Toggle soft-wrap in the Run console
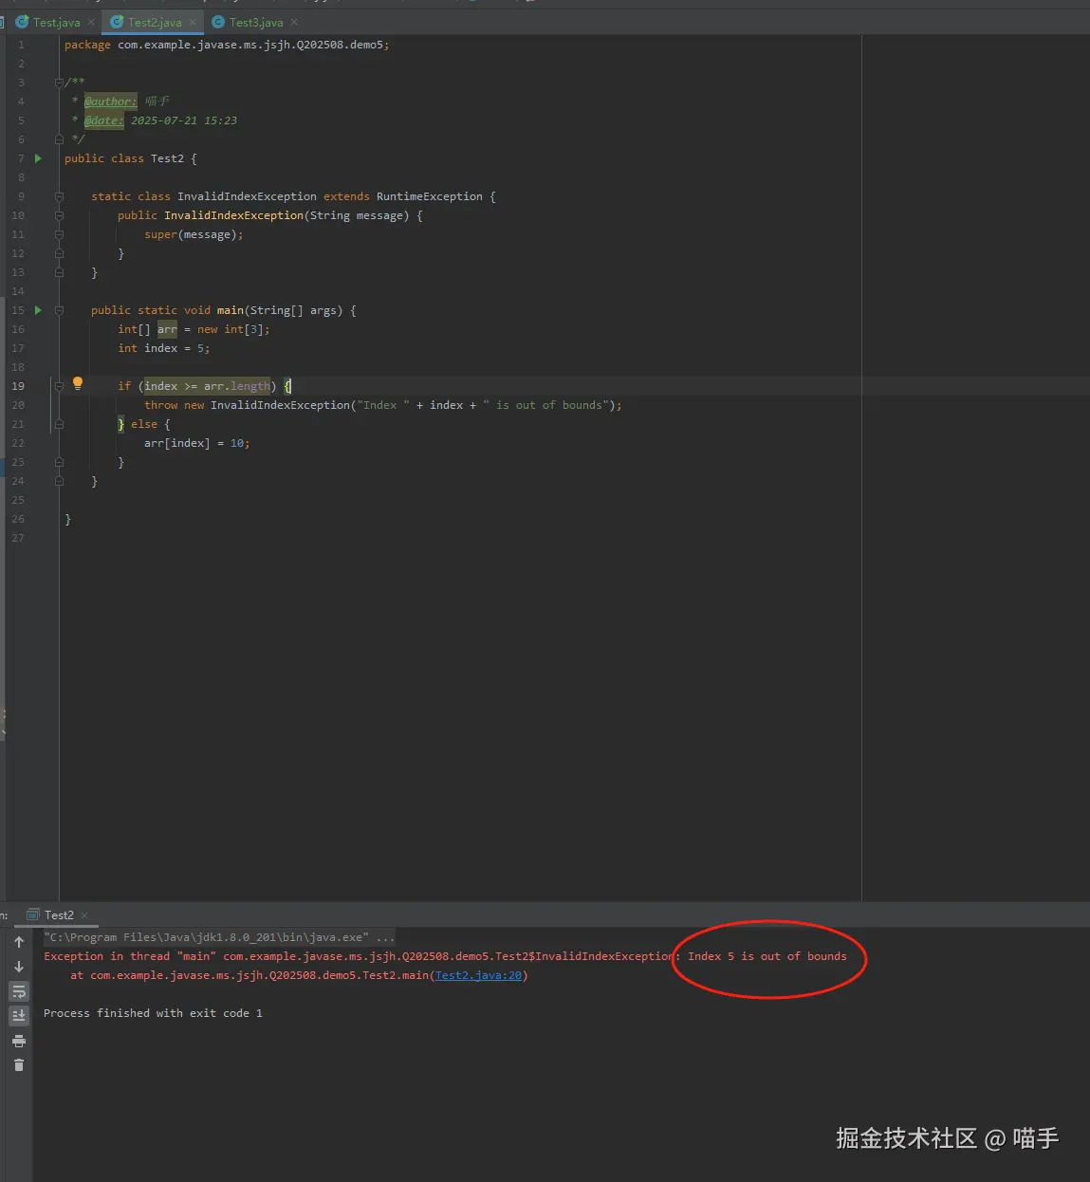Screen dimensions: 1090x1182 tap(19, 991)
